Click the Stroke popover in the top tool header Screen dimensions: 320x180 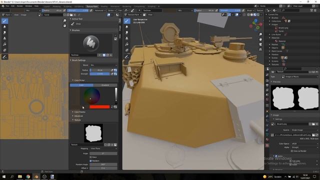click(111, 10)
